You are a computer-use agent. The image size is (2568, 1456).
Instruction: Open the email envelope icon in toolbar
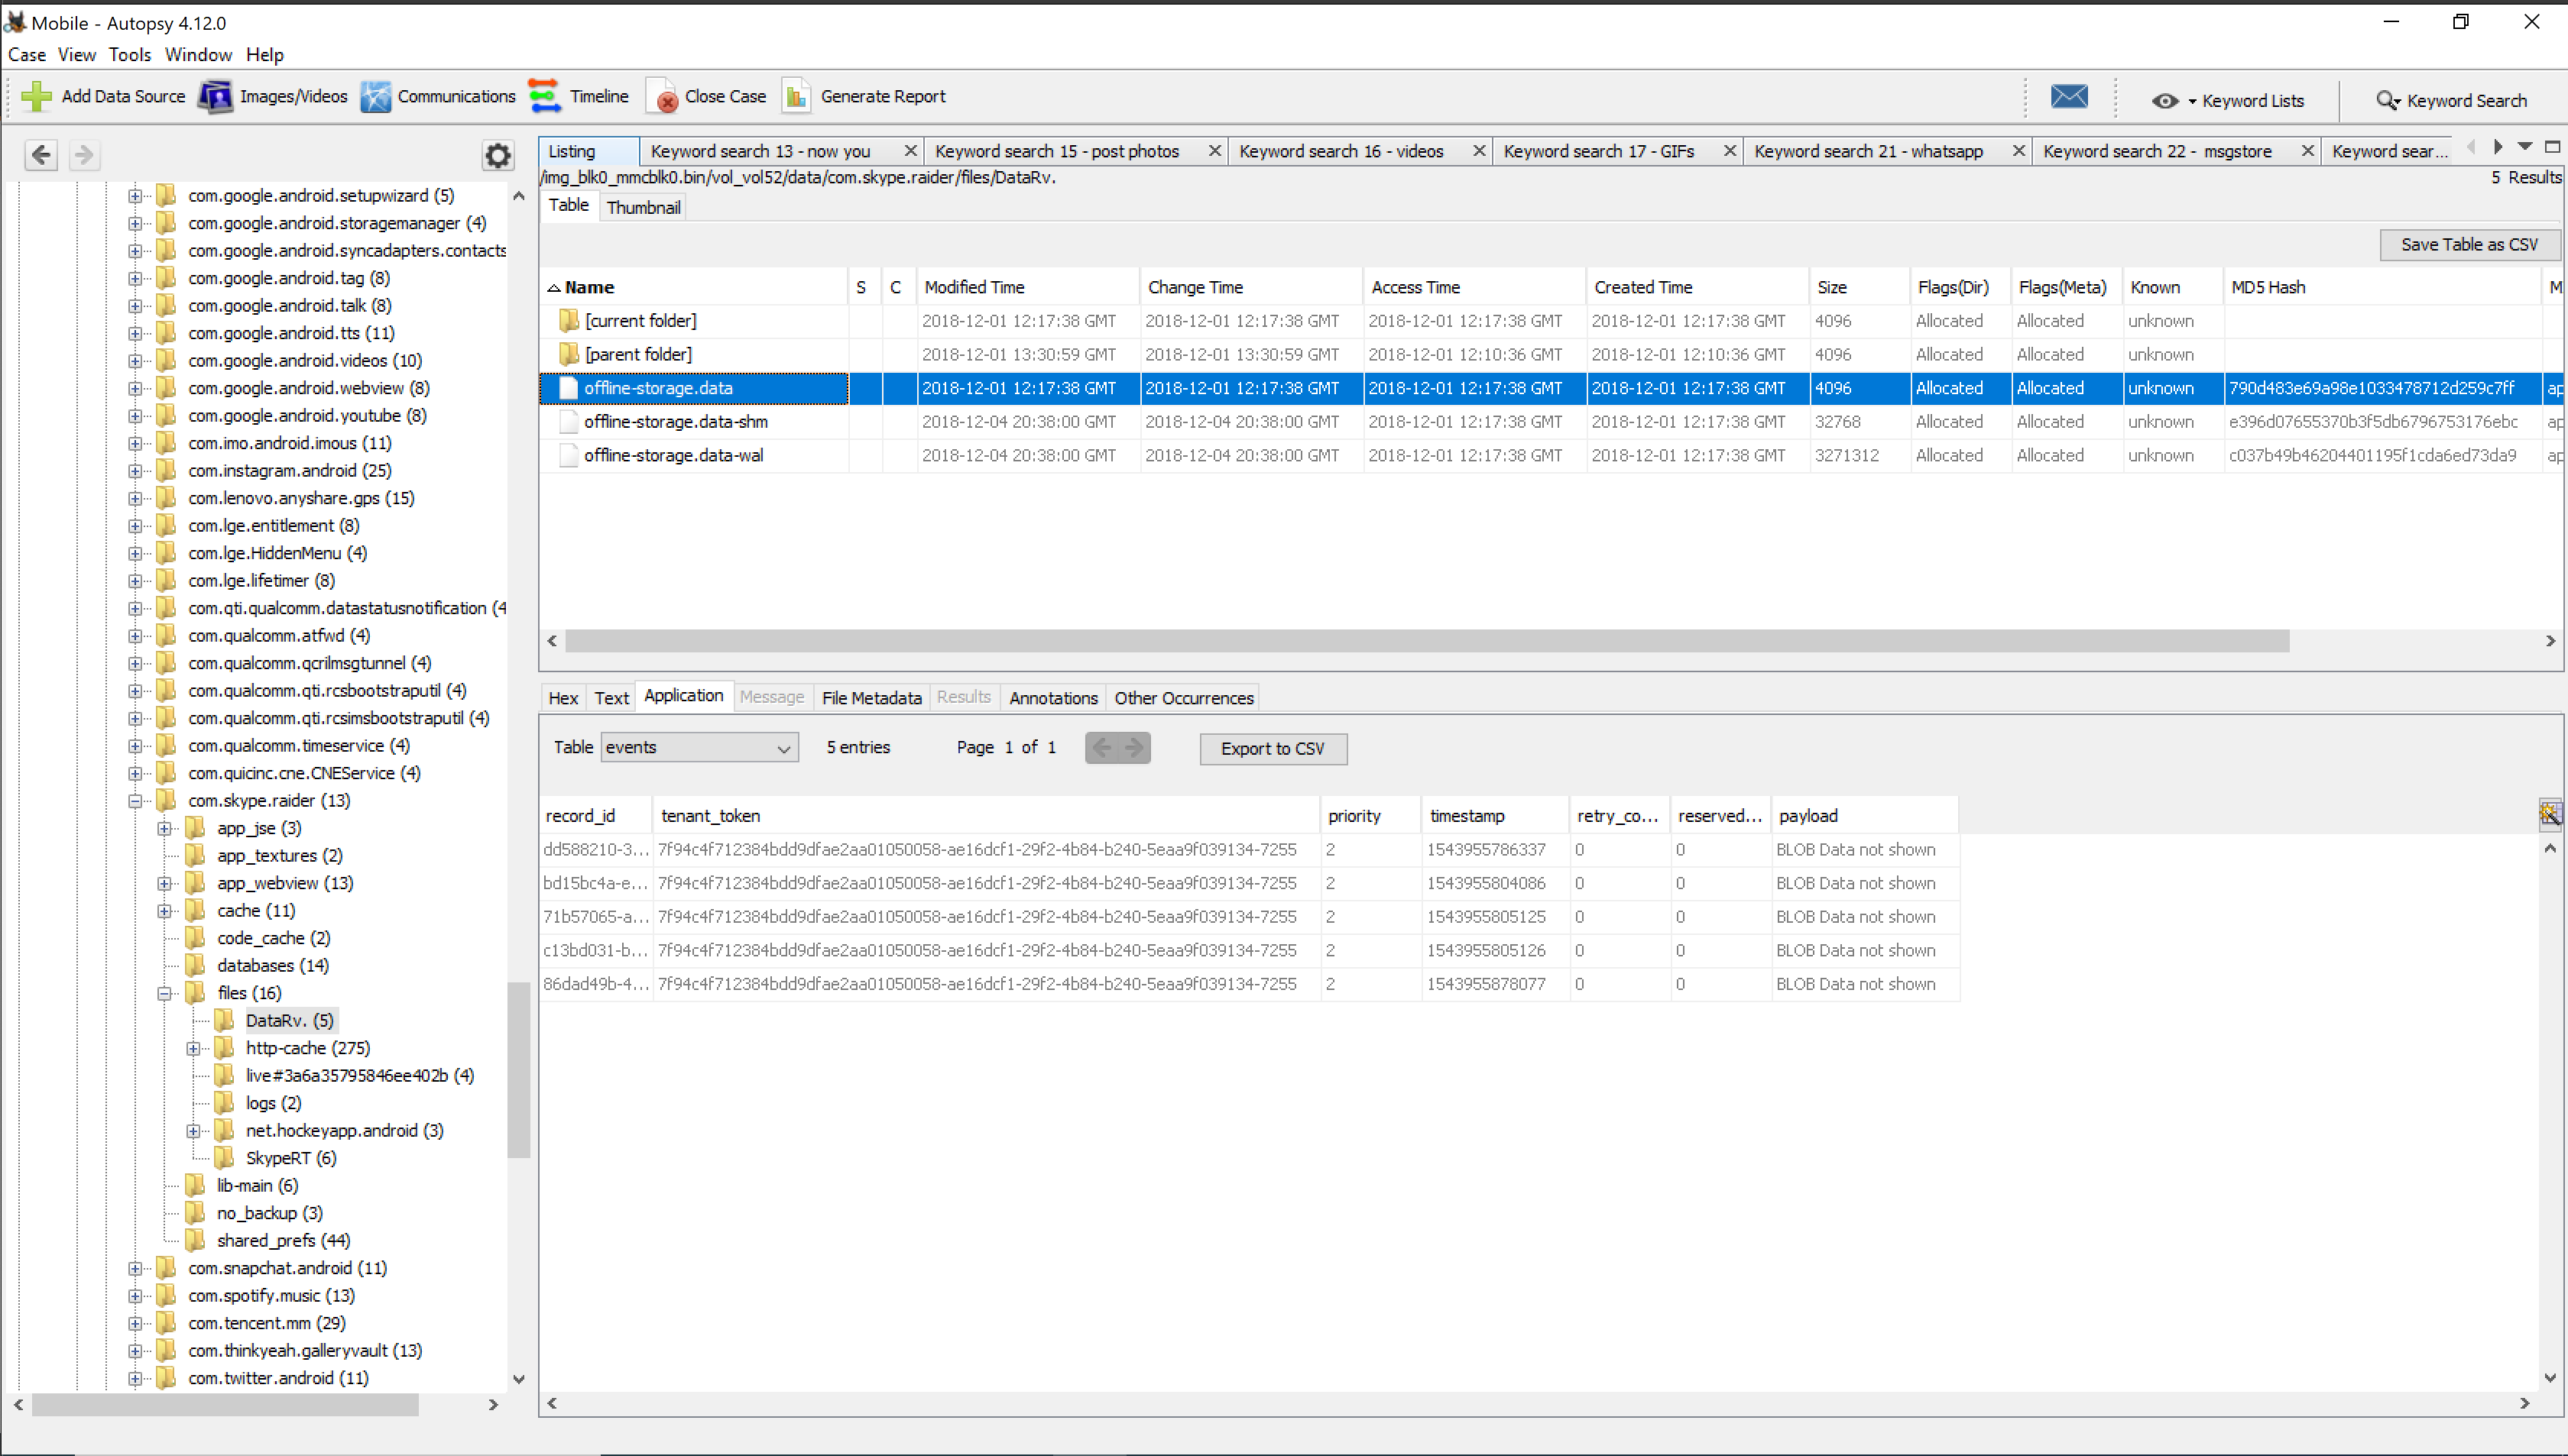[x=2069, y=97]
